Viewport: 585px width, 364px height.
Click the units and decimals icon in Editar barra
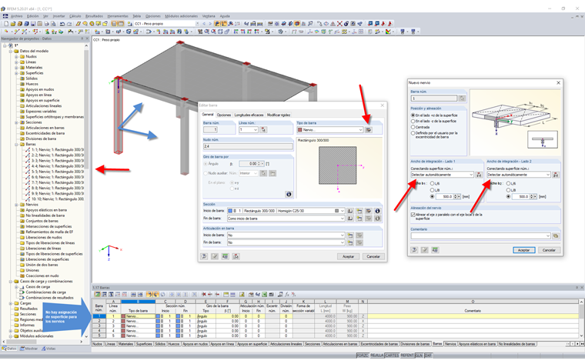(x=225, y=256)
